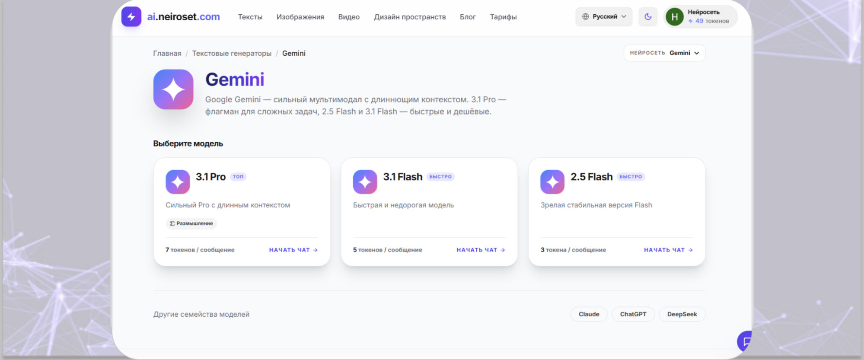Click the 3.1 Pro card title

point(210,177)
